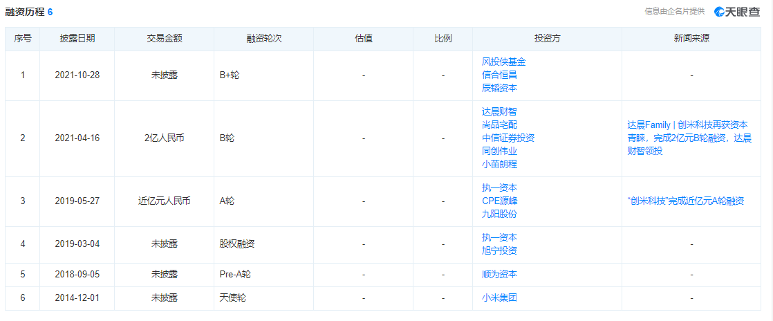773x321 pixels.
Task: Select the date cell 2019-05-27
Action: point(77,201)
